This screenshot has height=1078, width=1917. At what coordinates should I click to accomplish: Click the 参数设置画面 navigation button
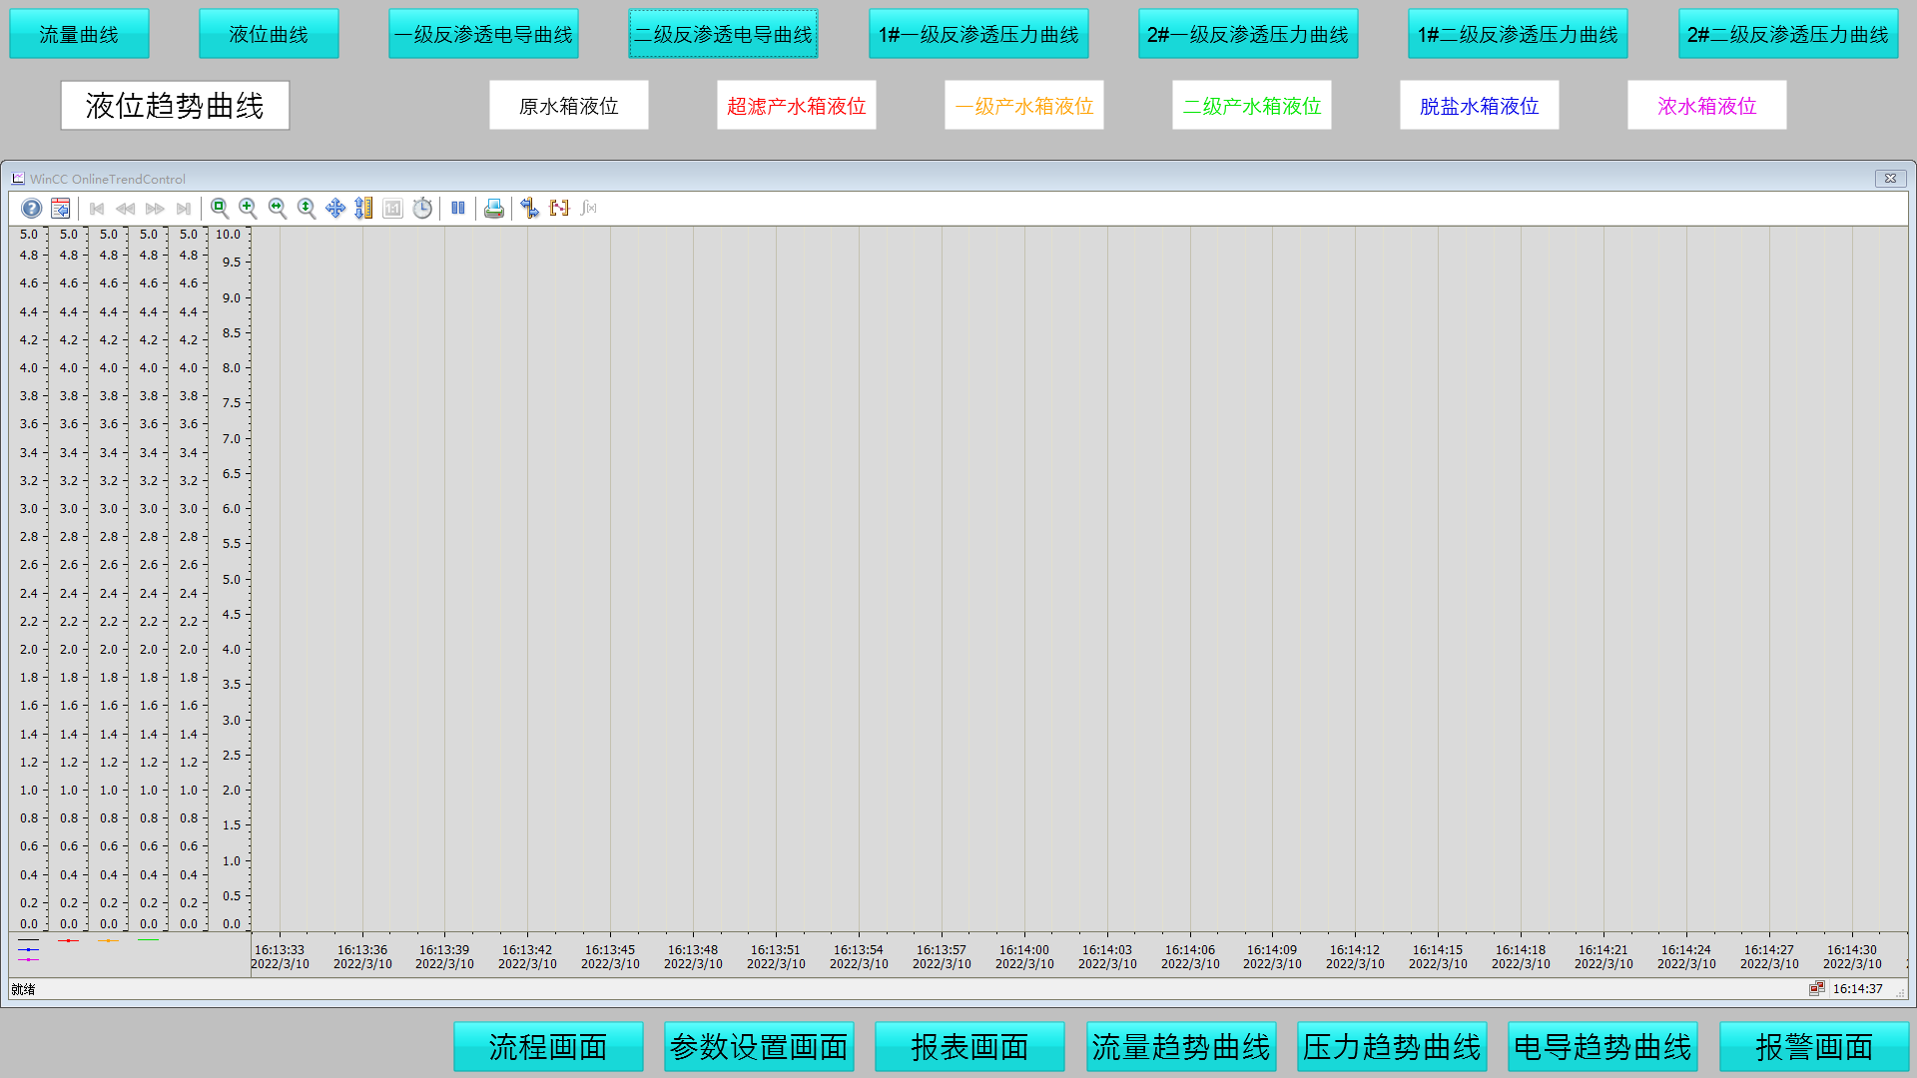(759, 1046)
